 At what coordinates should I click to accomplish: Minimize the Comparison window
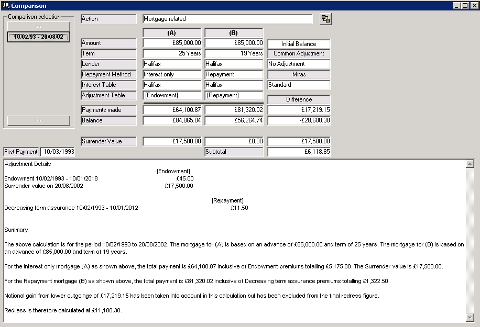(456, 6)
